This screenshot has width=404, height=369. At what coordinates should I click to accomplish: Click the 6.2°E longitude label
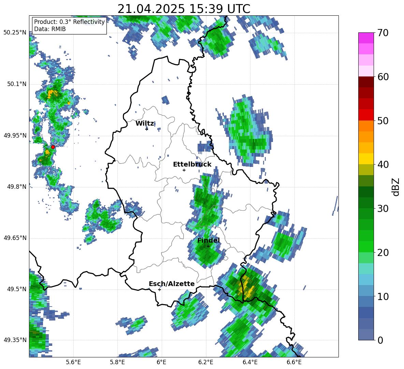tap(206, 362)
